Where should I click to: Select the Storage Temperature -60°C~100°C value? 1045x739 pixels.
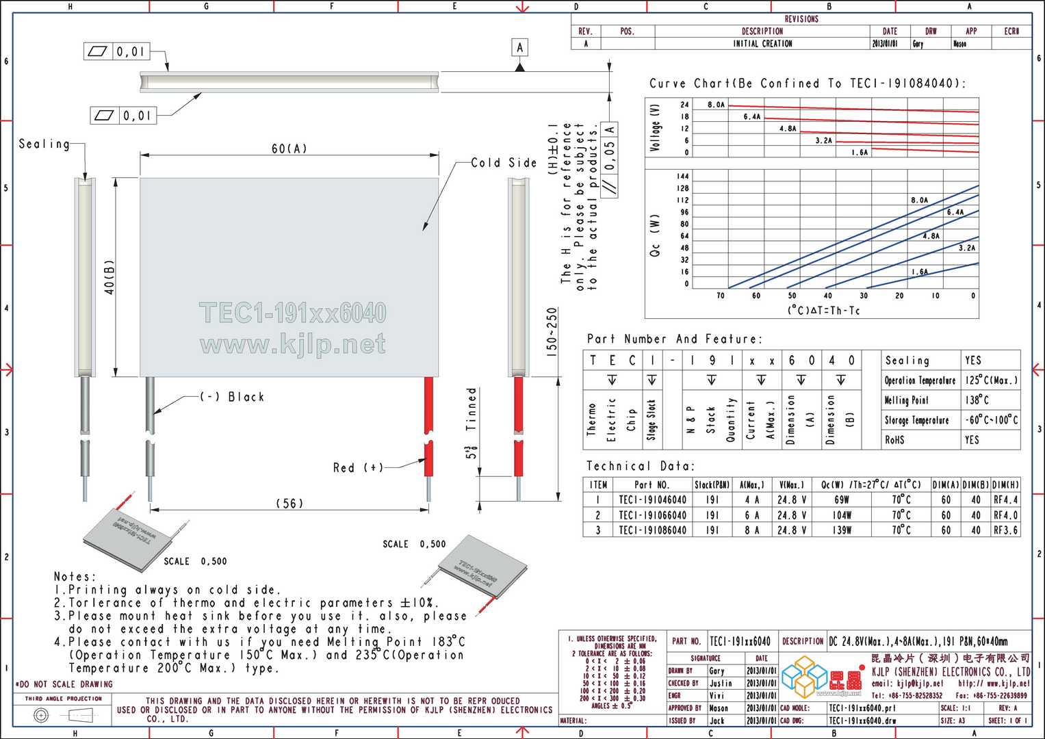991,420
